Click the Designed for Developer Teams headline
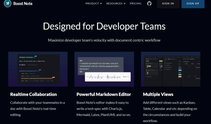This screenshot has width=211, height=124. click(x=104, y=26)
